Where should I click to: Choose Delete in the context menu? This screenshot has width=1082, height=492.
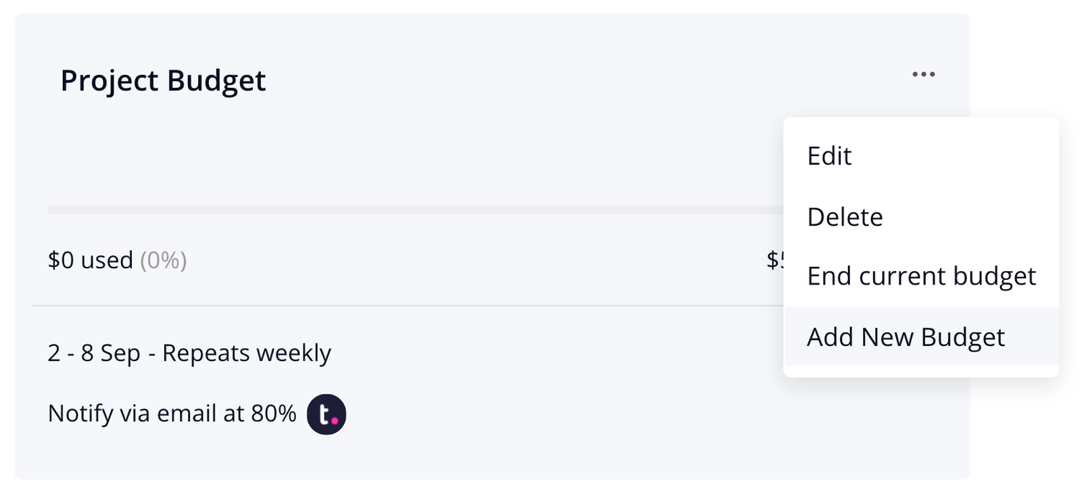pos(845,217)
